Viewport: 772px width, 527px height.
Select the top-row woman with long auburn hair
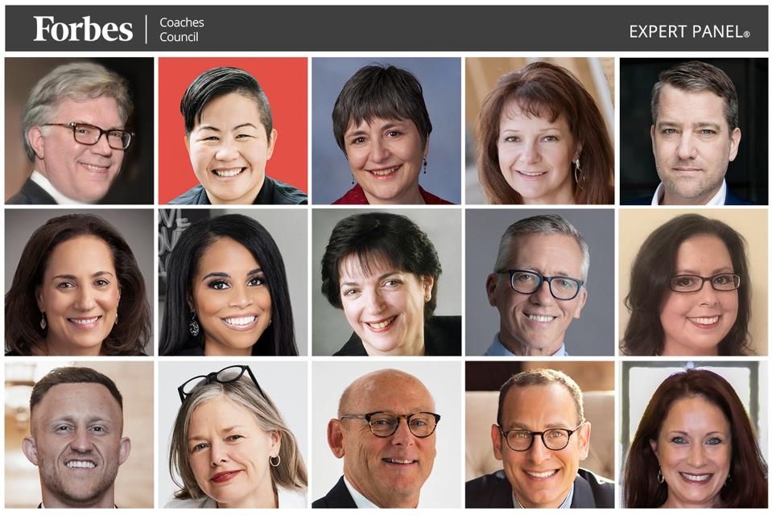coord(540,131)
